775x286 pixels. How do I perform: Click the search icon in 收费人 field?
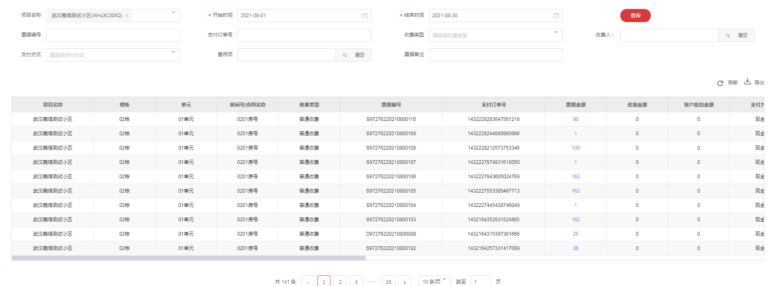tap(727, 36)
